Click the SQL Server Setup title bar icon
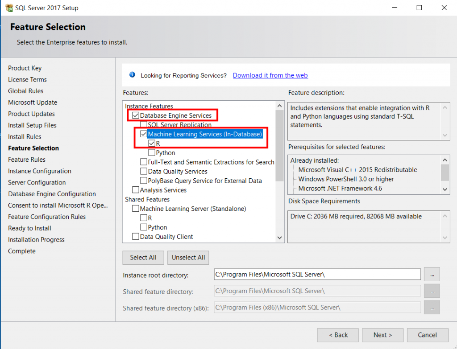The image size is (457, 349). (x=9, y=8)
